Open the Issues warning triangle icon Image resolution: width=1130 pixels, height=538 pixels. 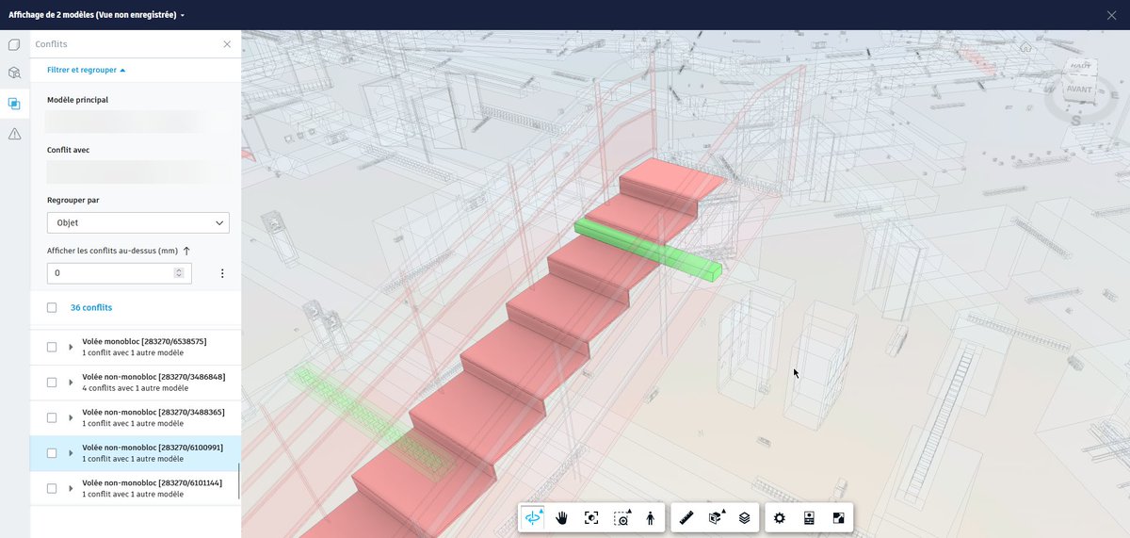[x=14, y=134]
